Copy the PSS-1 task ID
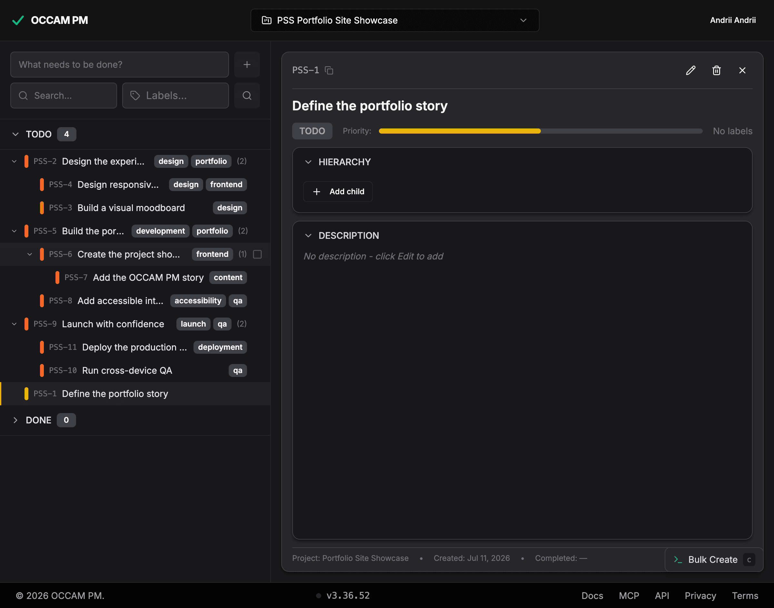Viewport: 774px width, 608px height. pos(329,70)
